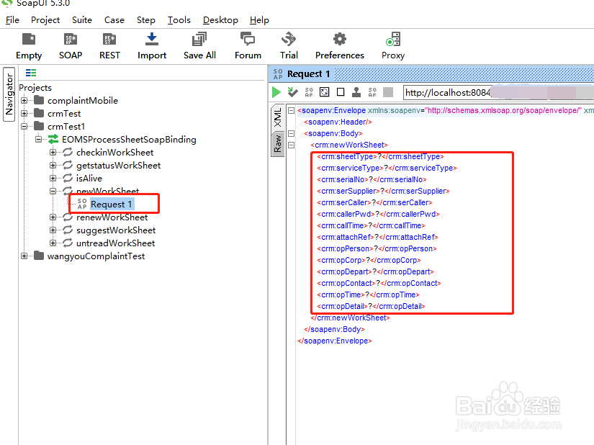594x445 pixels.
Task: Select getstatusWorkSheet tree item
Action: tap(118, 166)
